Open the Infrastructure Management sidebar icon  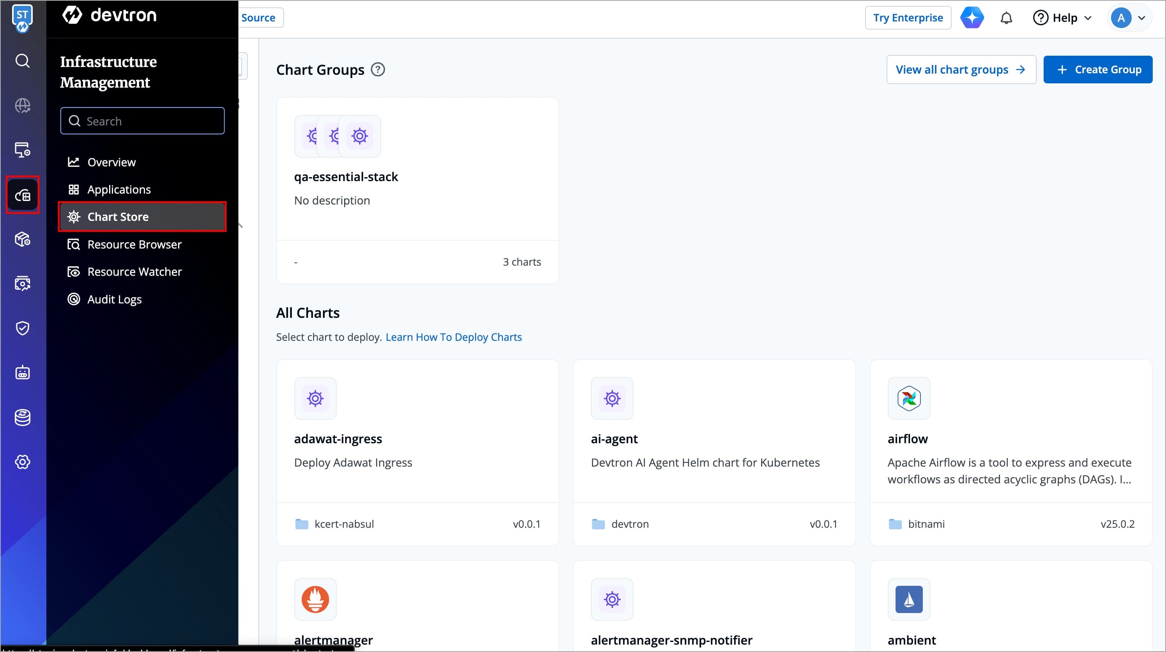22,195
